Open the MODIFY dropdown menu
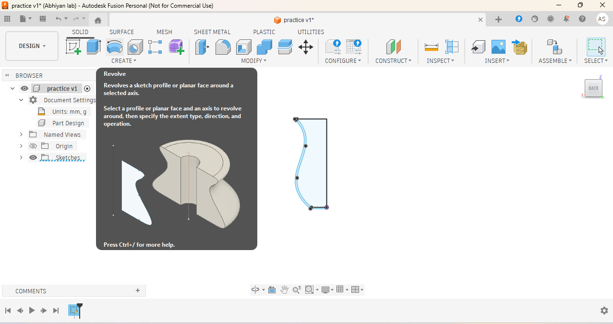The image size is (613, 324). [x=254, y=61]
